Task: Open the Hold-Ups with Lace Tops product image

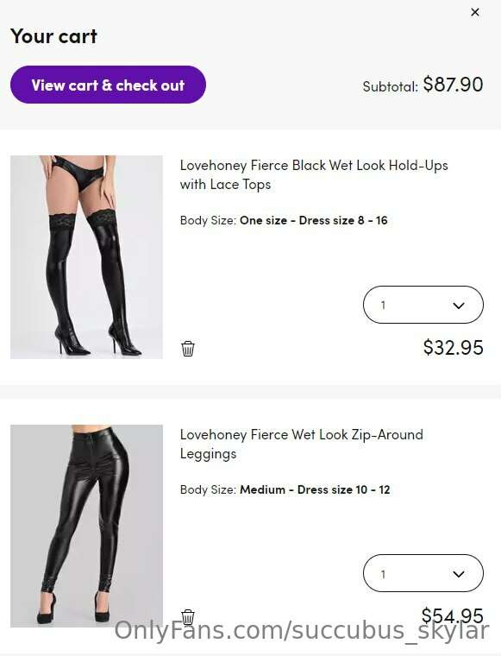Action: [x=86, y=257]
